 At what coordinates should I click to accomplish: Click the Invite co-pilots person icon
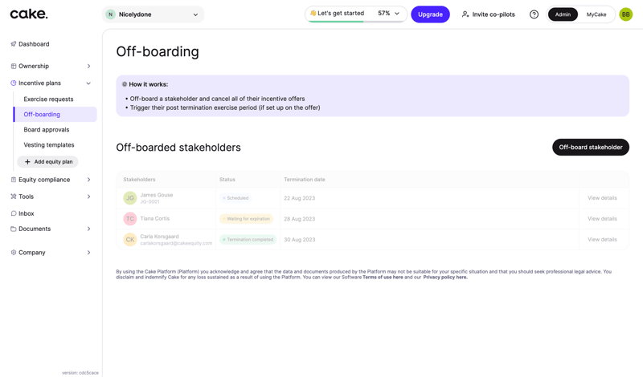pyautogui.click(x=465, y=14)
